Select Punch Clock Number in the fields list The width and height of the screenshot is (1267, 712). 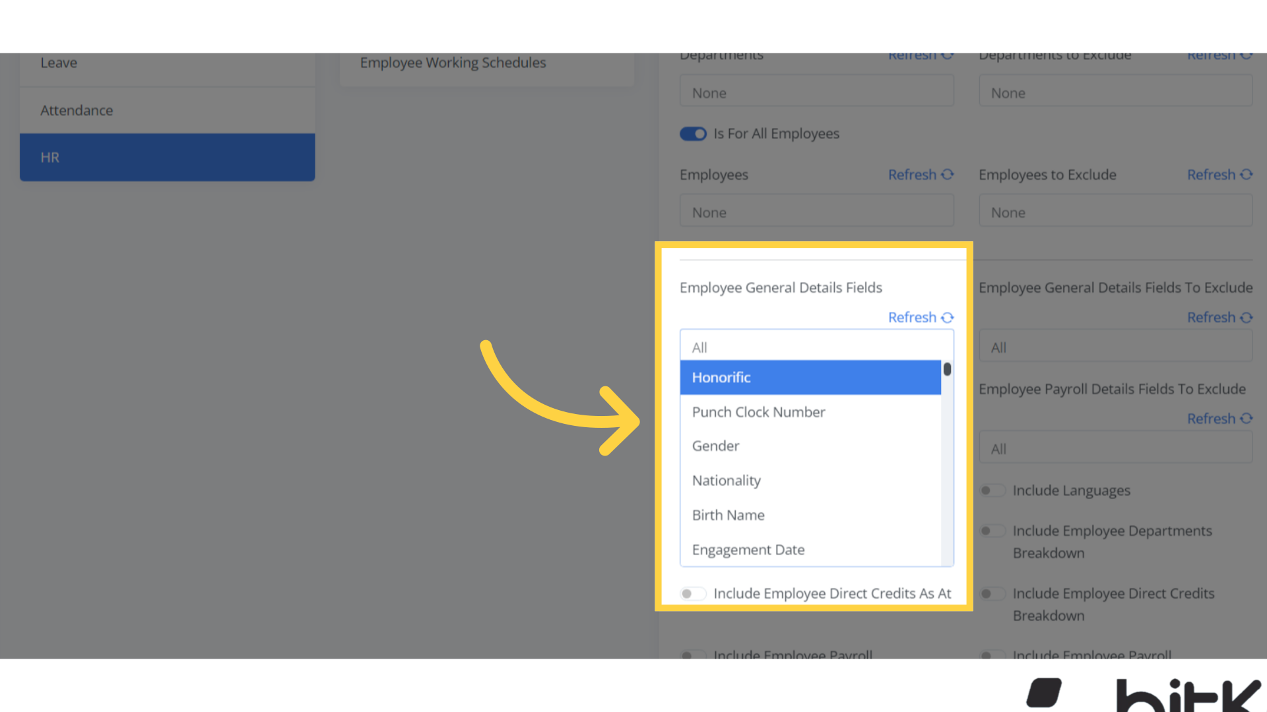pyautogui.click(x=758, y=411)
